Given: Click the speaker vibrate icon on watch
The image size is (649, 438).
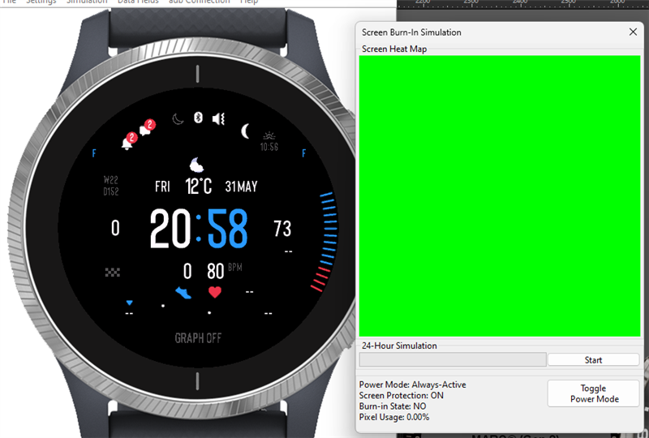Looking at the screenshot, I should (x=218, y=118).
